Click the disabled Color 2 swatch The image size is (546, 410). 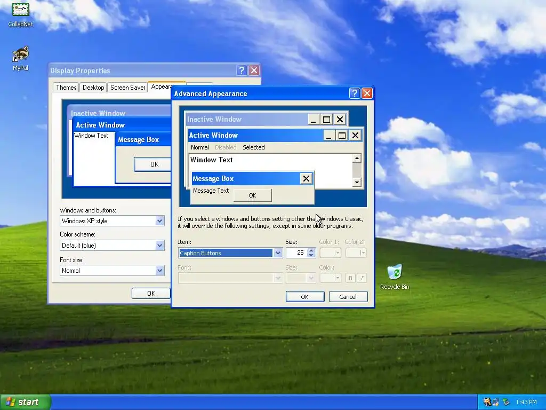click(x=356, y=253)
